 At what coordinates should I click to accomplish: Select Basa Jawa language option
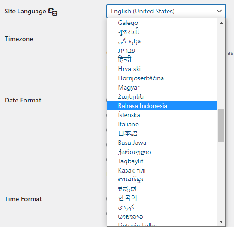pyautogui.click(x=162, y=143)
